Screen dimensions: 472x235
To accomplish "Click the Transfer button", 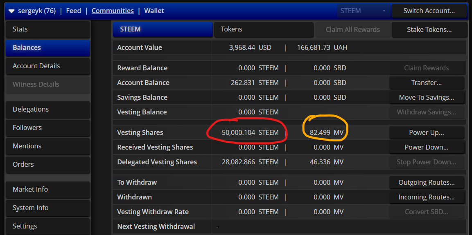I will coord(427,83).
